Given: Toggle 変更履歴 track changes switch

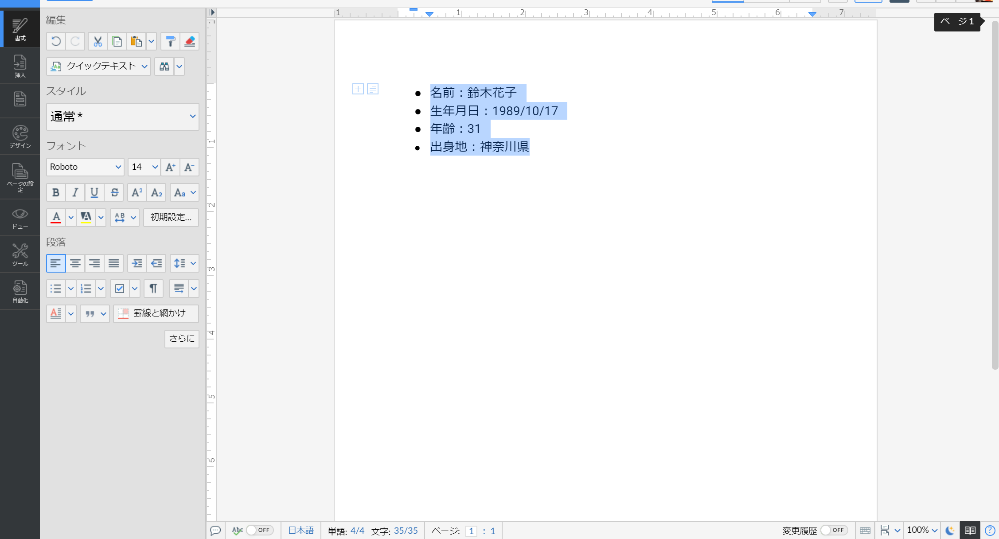Looking at the screenshot, I should click(x=833, y=530).
